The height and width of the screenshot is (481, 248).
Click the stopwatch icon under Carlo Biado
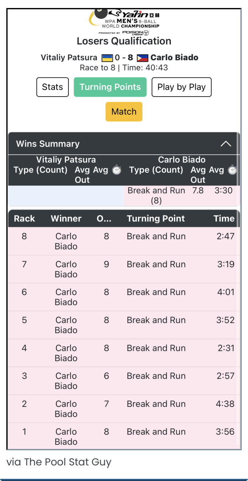(232, 170)
